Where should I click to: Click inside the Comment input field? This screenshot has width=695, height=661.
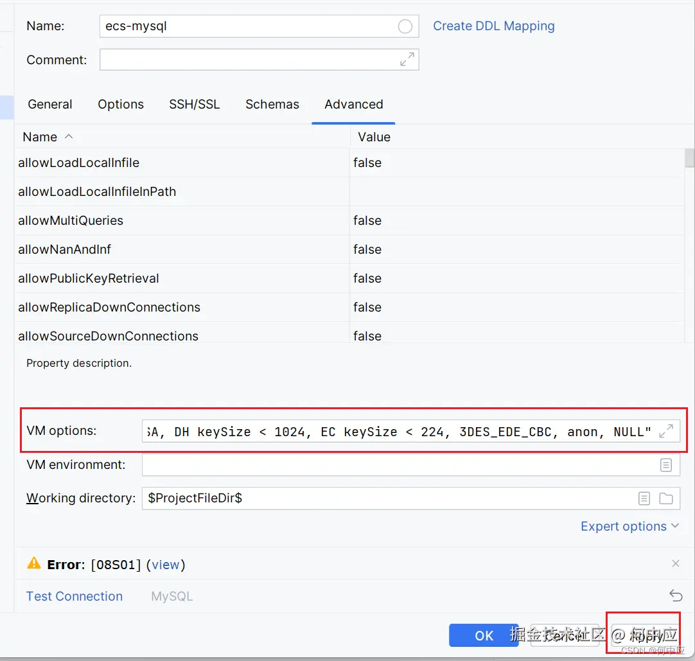coord(259,59)
